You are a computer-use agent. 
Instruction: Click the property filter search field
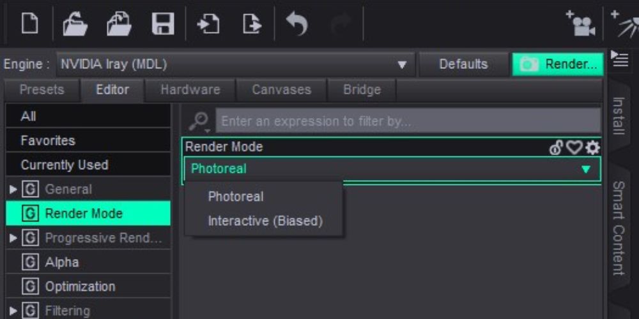408,121
